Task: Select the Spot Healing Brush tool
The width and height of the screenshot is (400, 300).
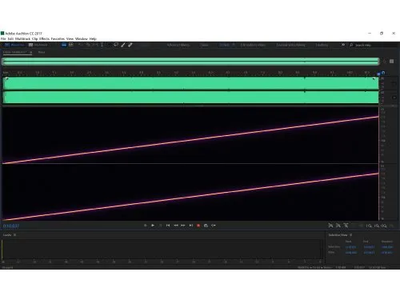Action: coord(130,45)
